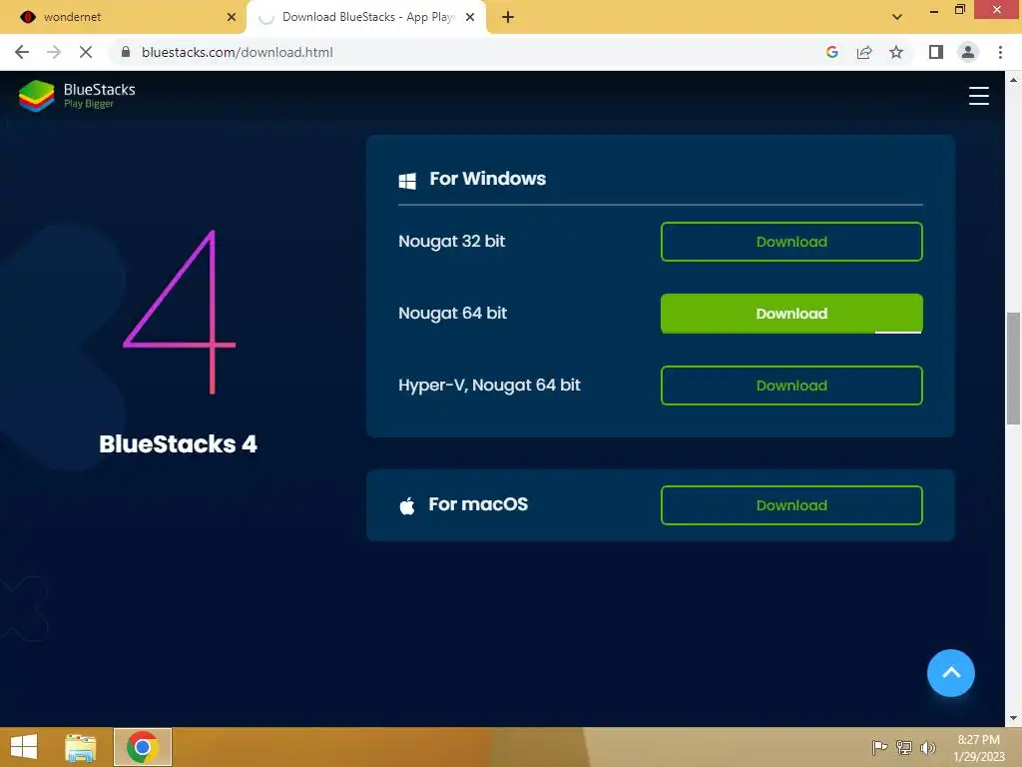Open the volume speaker icon
This screenshot has width=1022, height=767.
[927, 747]
